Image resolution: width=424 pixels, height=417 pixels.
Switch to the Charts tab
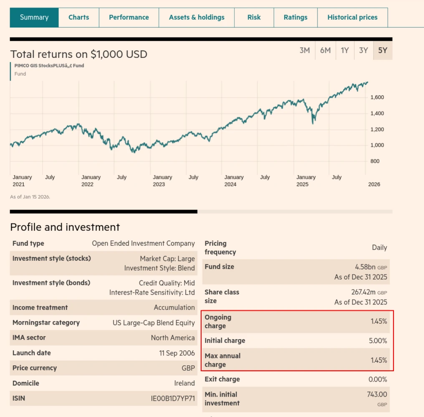(78, 17)
